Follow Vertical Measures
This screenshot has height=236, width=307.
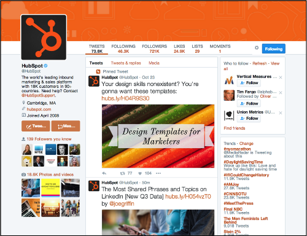click(x=249, y=83)
